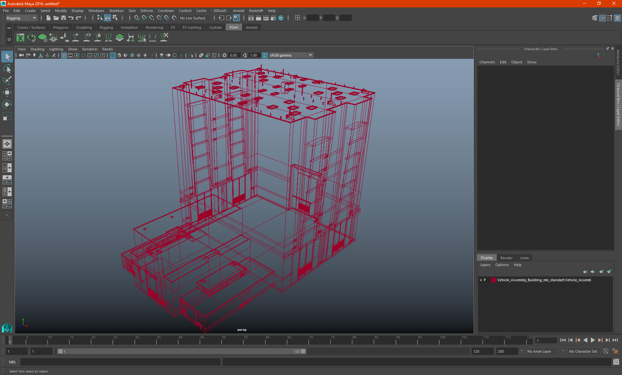The width and height of the screenshot is (622, 375).
Task: Toggle the viewport color management ON button
Action: pos(265,55)
